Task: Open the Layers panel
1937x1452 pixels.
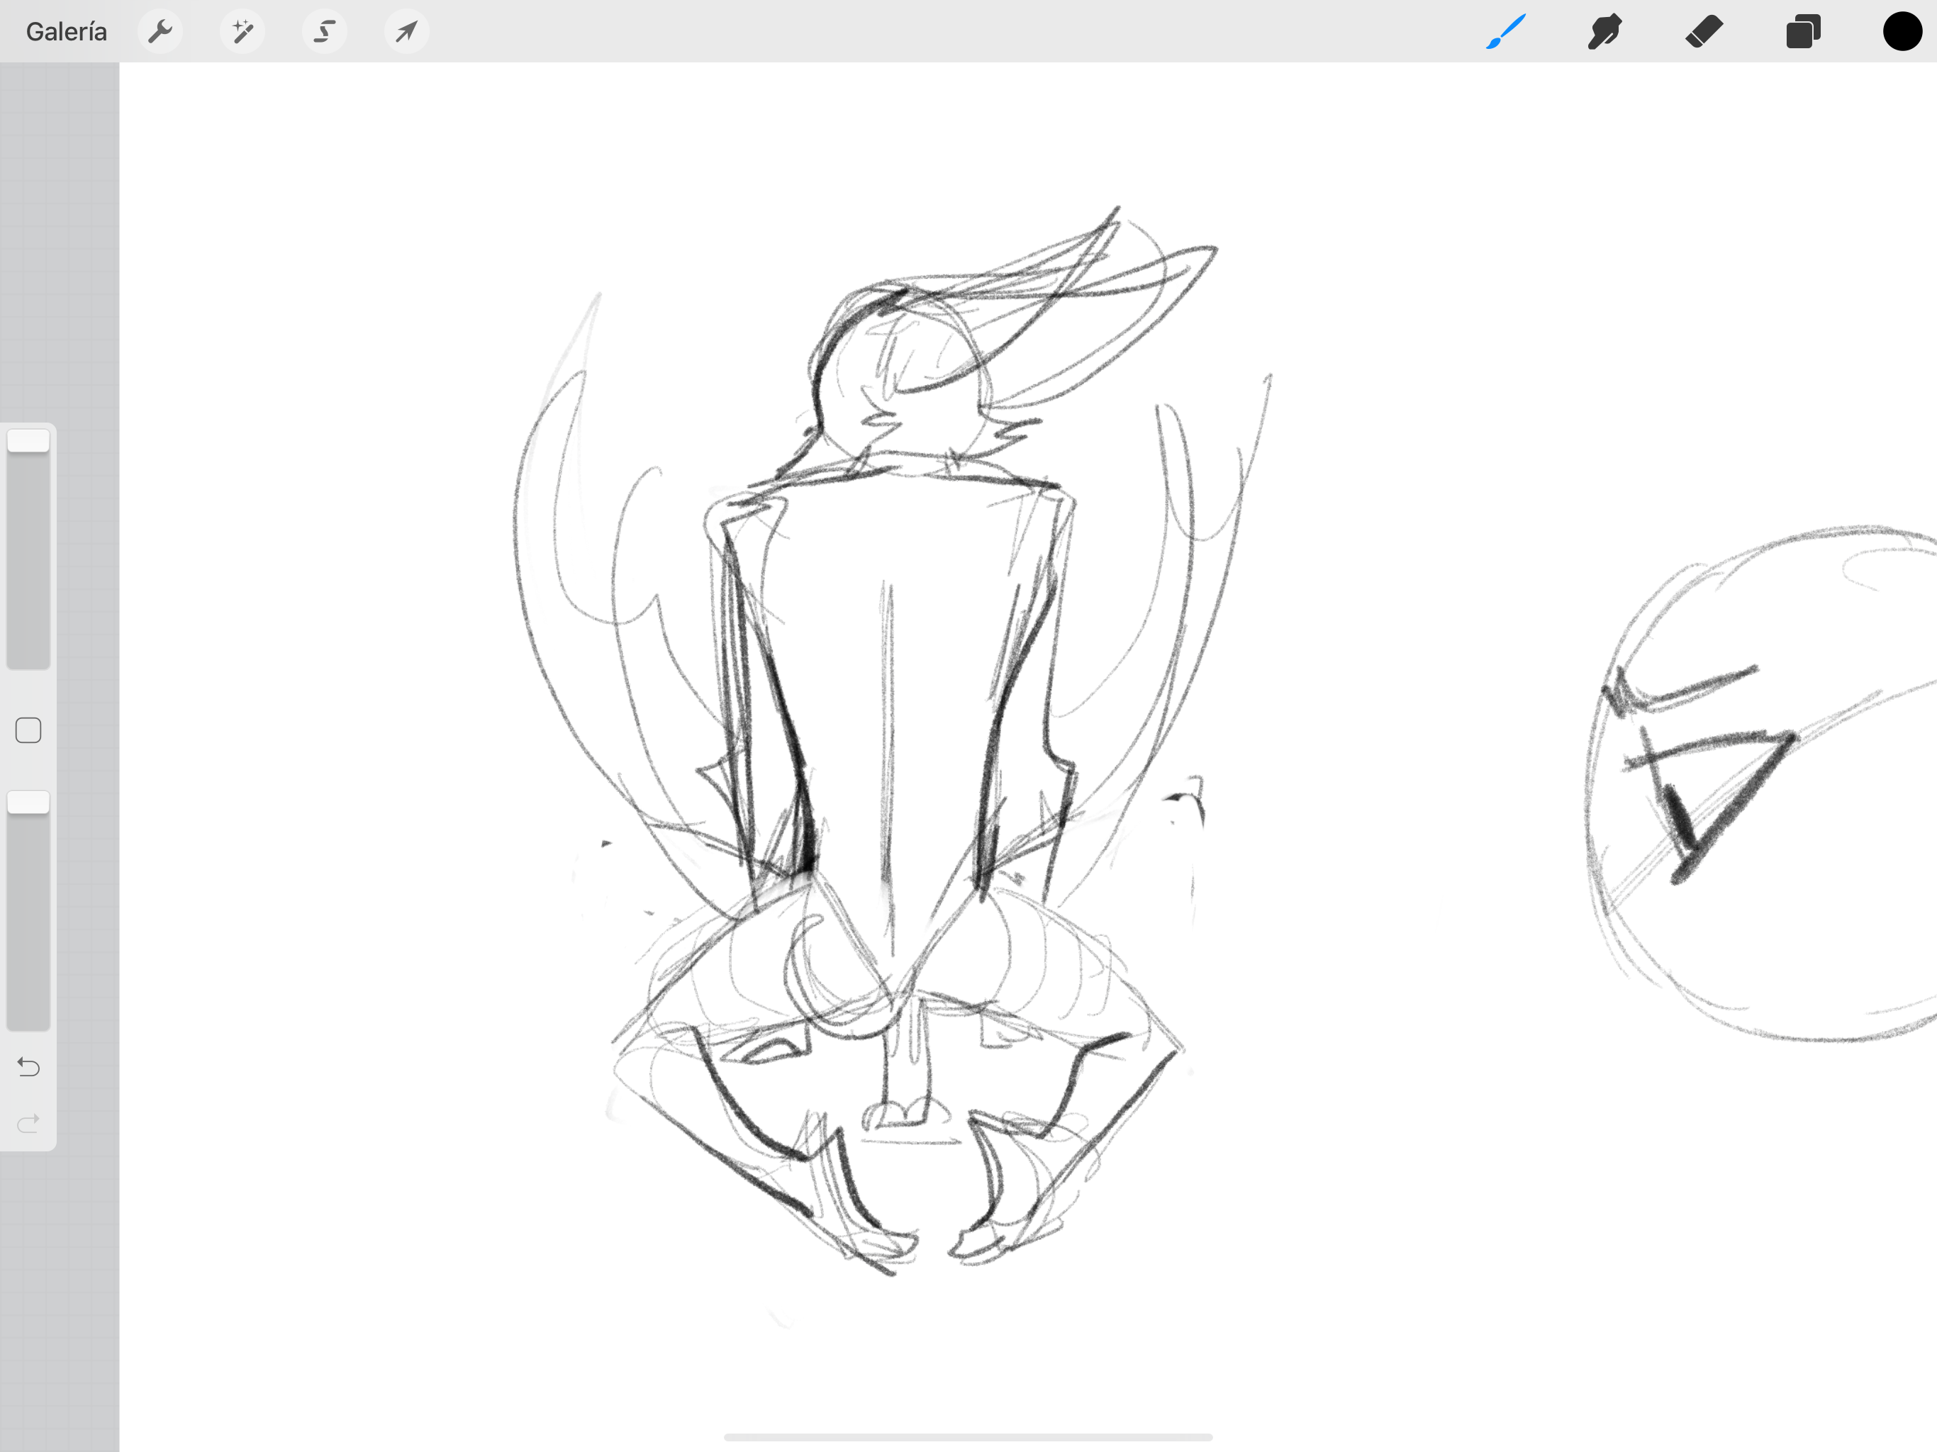Action: point(1803,31)
